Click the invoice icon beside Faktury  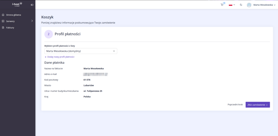click(3, 27)
